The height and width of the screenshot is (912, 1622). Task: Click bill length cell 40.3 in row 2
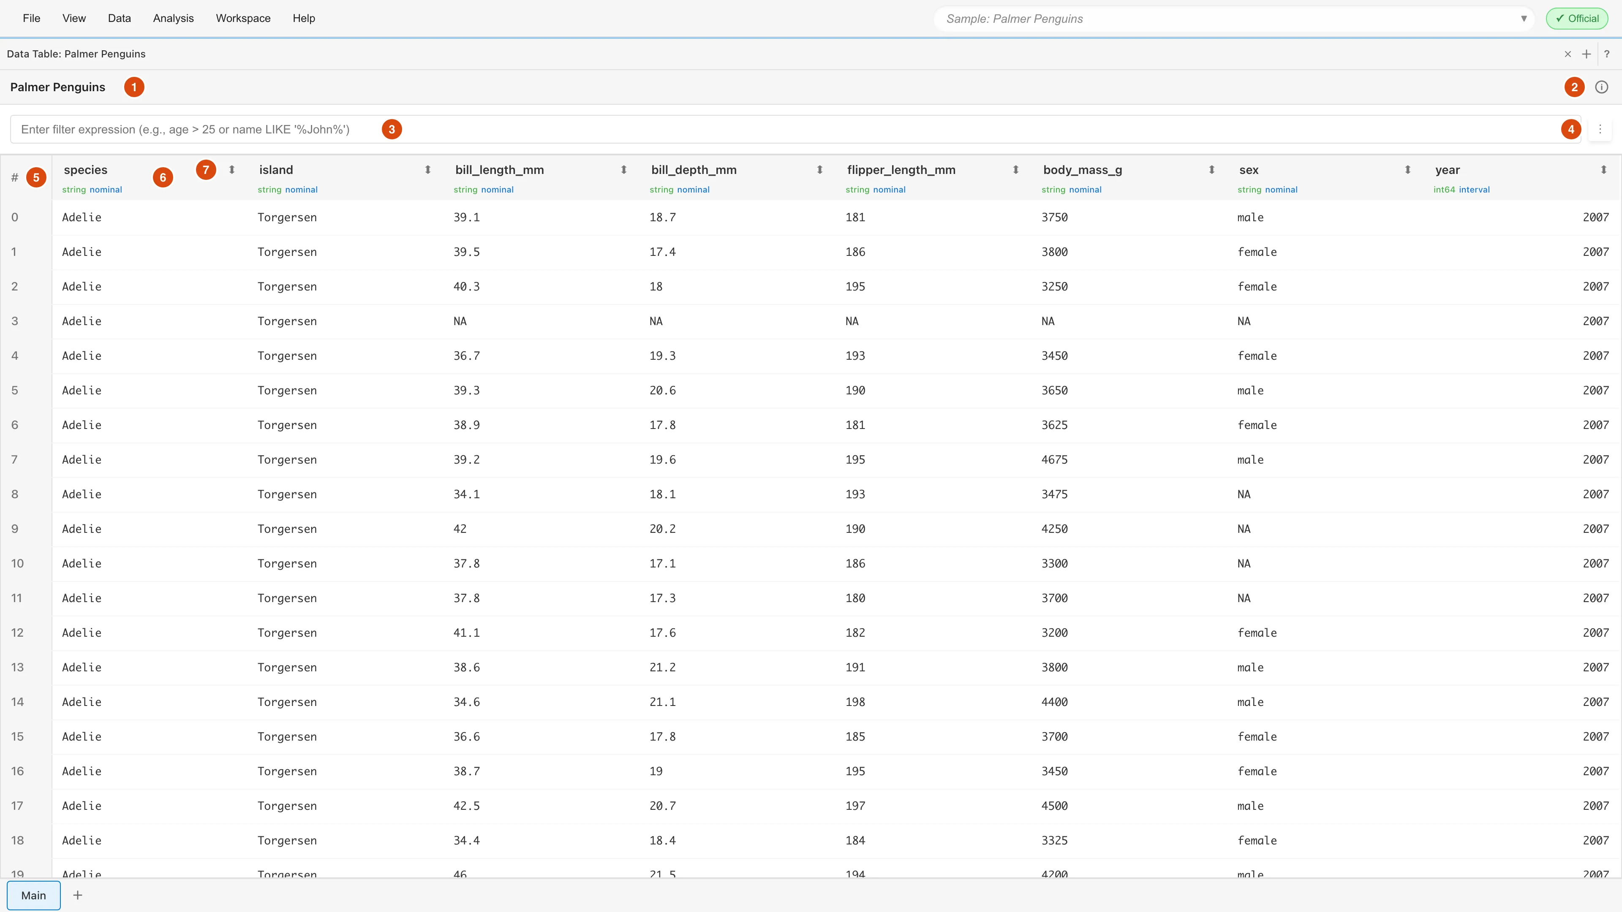point(467,286)
